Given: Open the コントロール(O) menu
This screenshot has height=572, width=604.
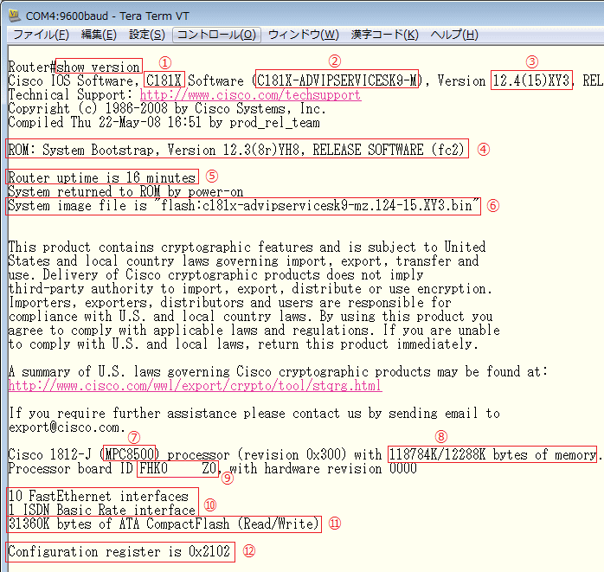Looking at the screenshot, I should coord(216,35).
